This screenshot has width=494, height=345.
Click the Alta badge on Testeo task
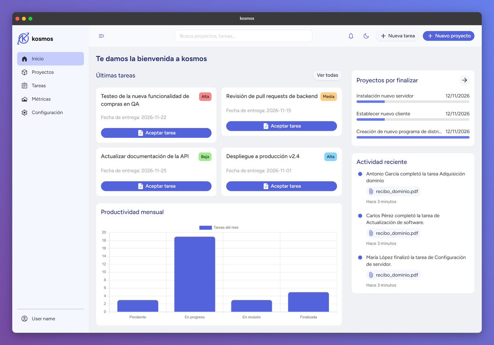(x=205, y=97)
